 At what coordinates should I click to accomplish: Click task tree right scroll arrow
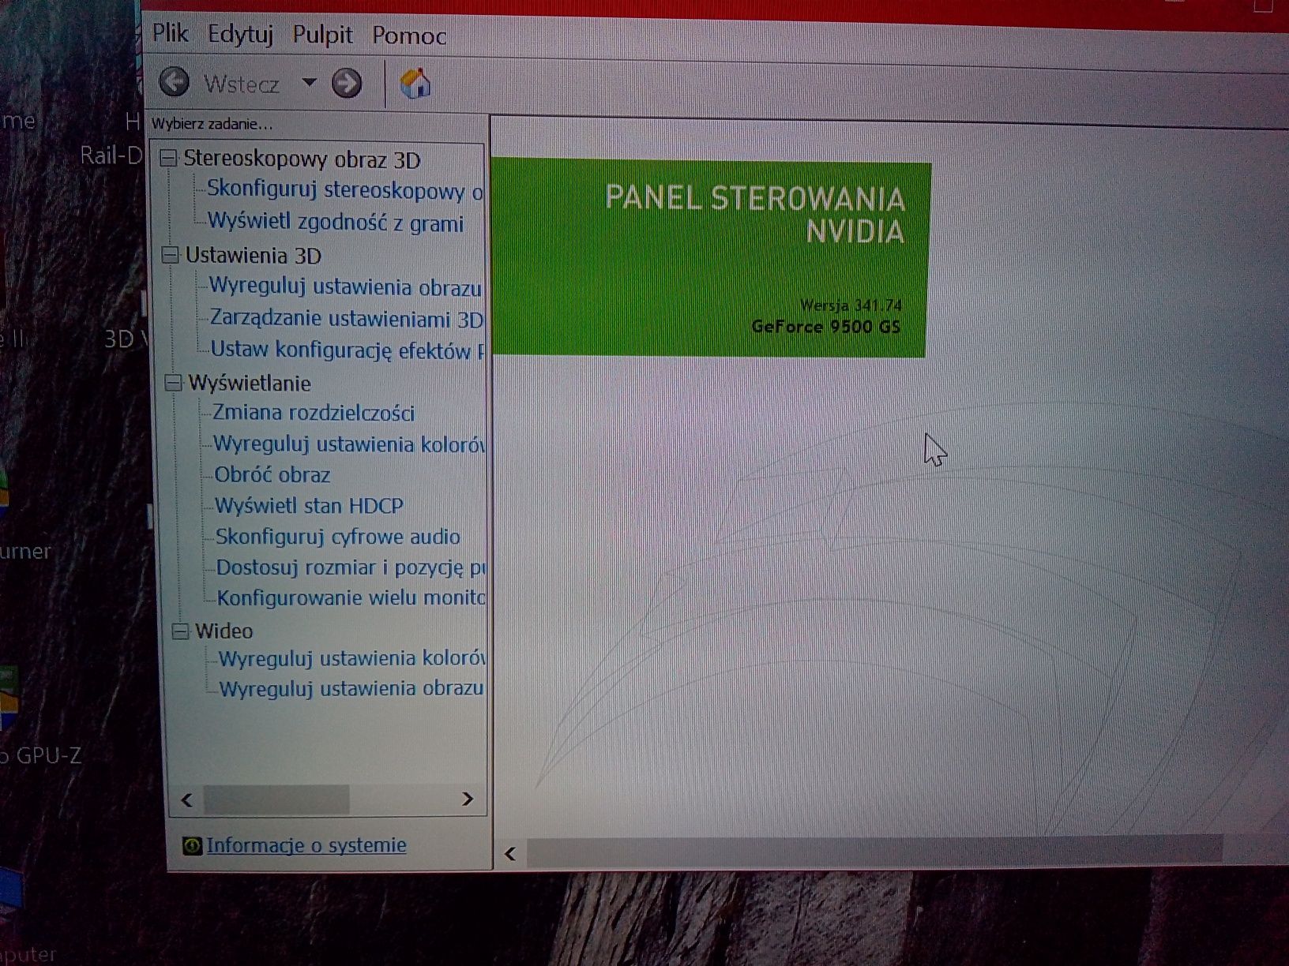pyautogui.click(x=468, y=799)
